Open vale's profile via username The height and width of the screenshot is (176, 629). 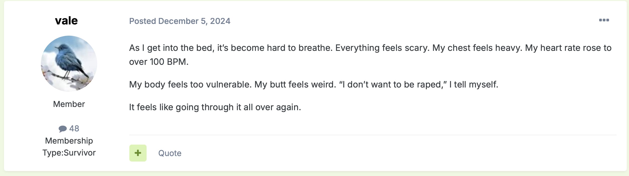coord(66,20)
